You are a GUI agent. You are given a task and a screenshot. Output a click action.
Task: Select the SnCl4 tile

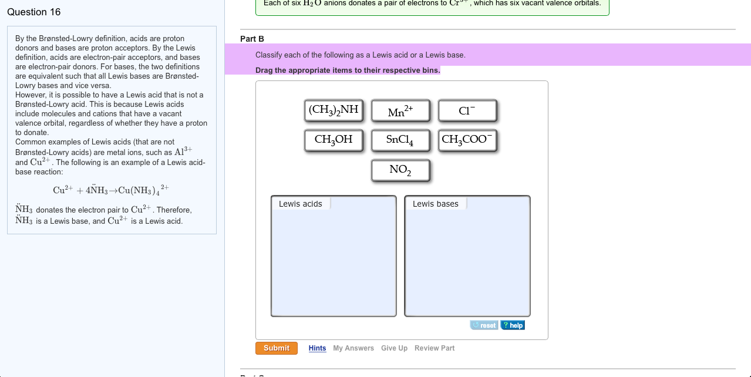coord(400,140)
